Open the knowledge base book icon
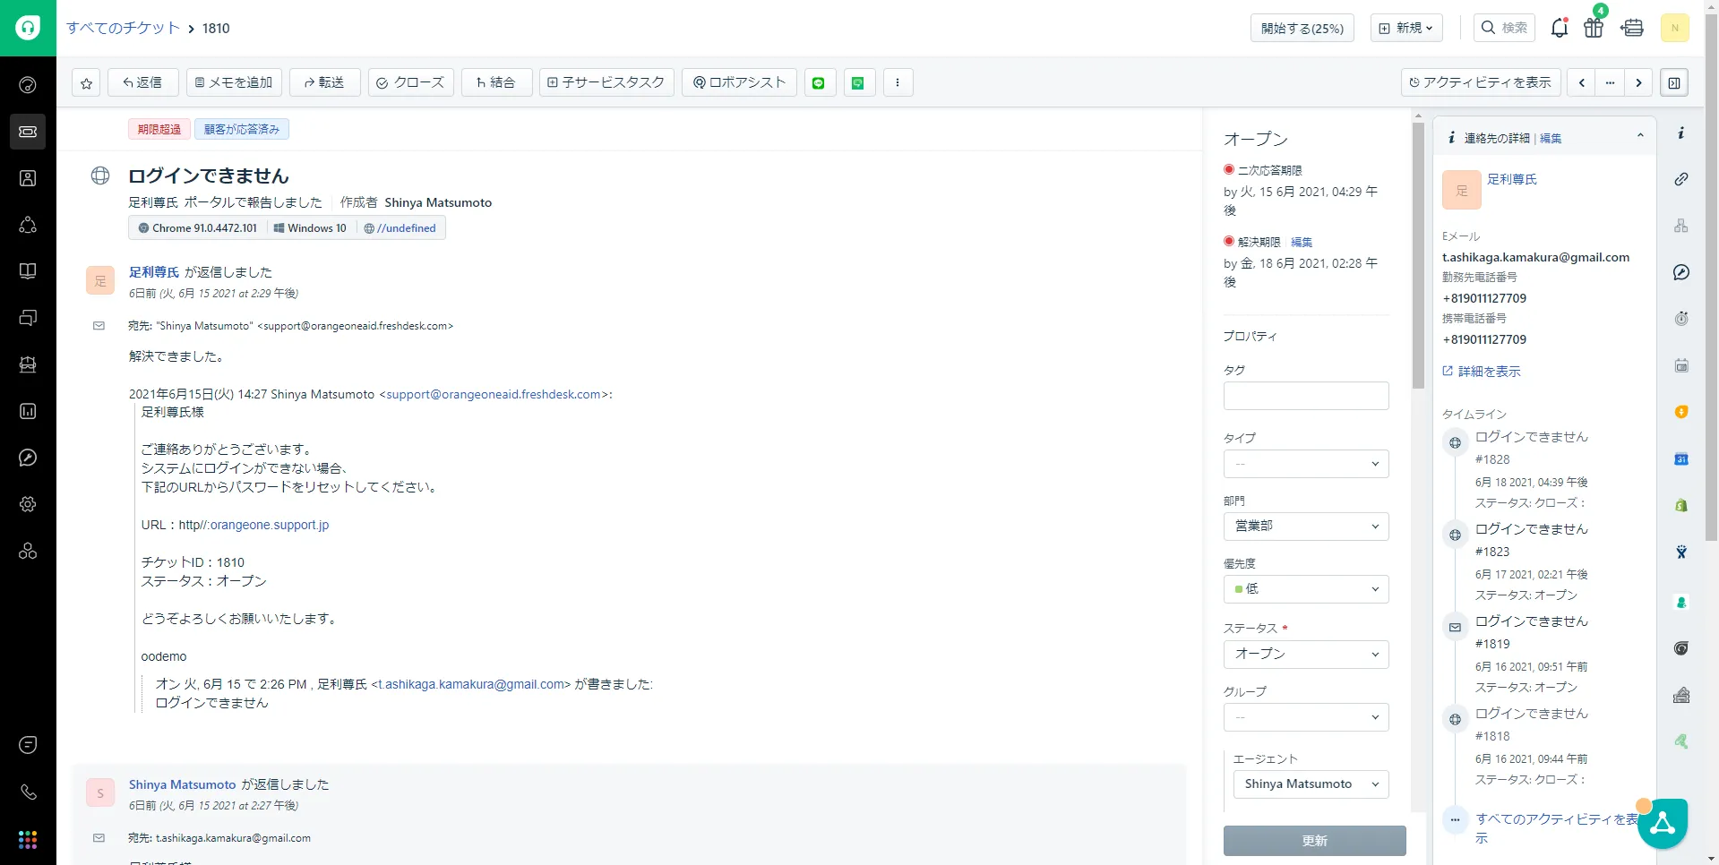This screenshot has width=1719, height=865. pos(28,271)
